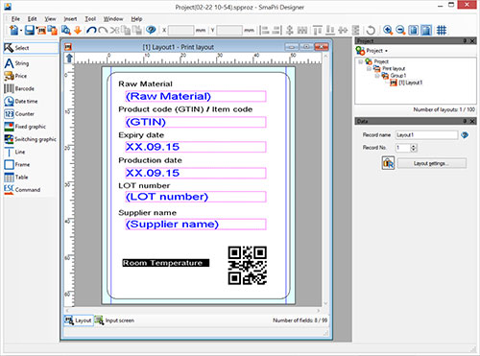Click the Record No. spinner arrows

click(x=414, y=148)
